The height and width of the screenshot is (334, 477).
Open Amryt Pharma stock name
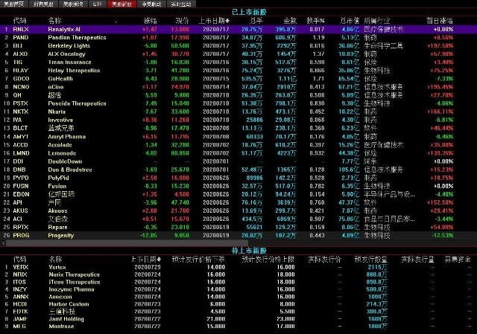click(x=66, y=137)
